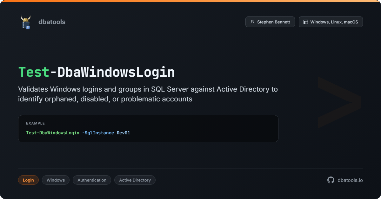
Task: Select the Windows tag
Action: 56,180
